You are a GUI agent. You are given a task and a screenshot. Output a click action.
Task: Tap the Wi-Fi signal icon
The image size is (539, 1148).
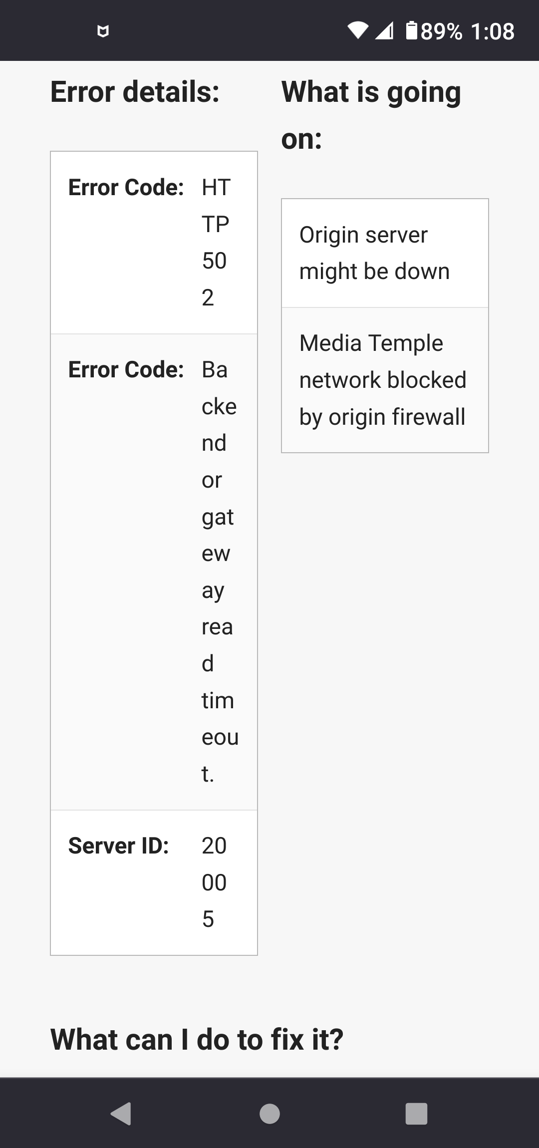coord(357,31)
